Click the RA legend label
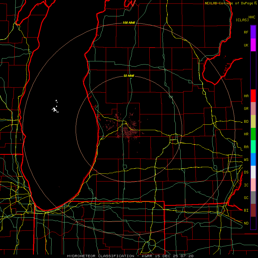Screen dimensions: 258x258 [246, 147]
